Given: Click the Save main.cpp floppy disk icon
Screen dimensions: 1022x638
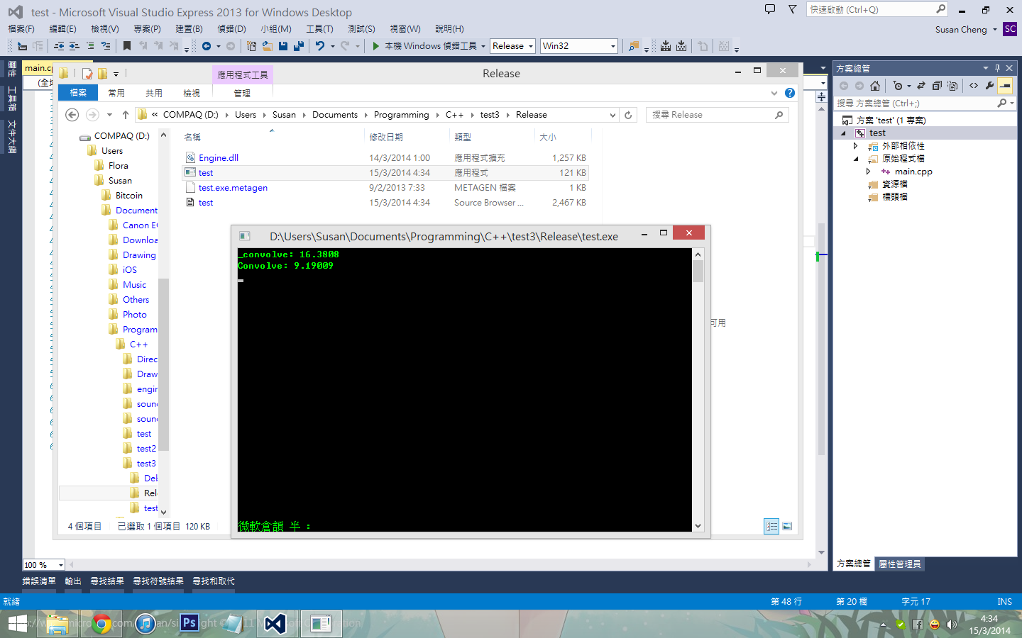Looking at the screenshot, I should tap(283, 46).
